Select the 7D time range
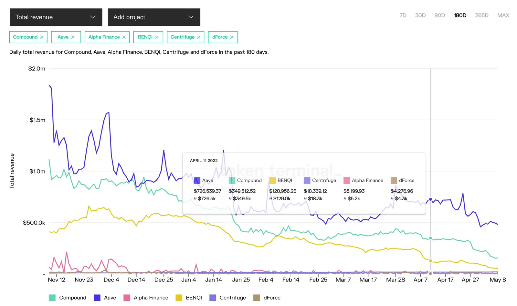517x306 pixels. click(403, 15)
